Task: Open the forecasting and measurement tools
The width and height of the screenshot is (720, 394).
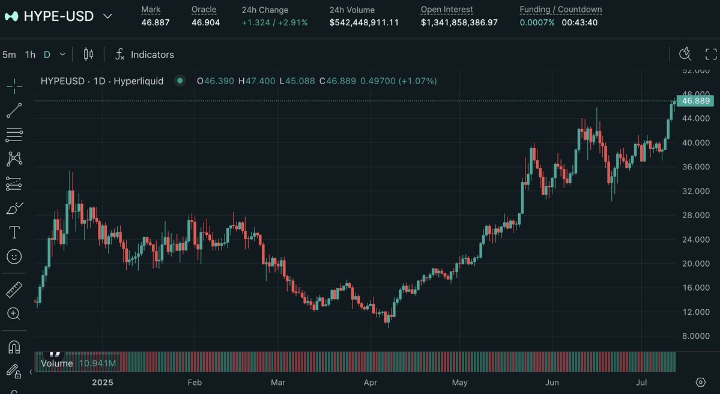Action: 14,184
